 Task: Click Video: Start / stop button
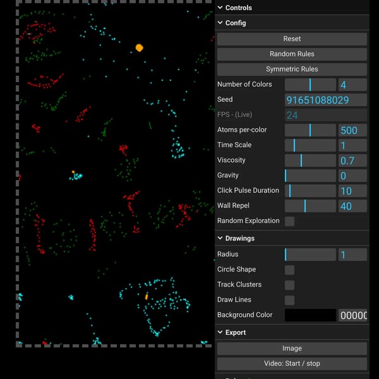click(x=292, y=364)
